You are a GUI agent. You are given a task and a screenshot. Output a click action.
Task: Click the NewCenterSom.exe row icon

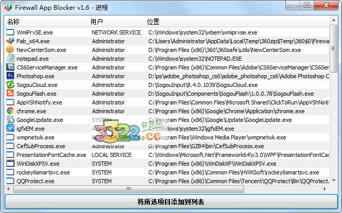[x=10, y=50]
